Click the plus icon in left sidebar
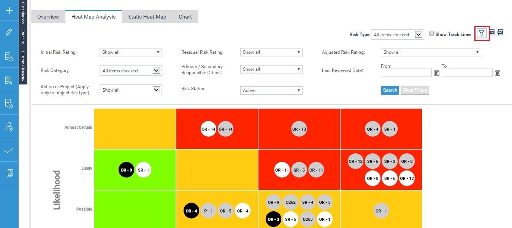Viewport: 512px width, 228px height. [9, 11]
